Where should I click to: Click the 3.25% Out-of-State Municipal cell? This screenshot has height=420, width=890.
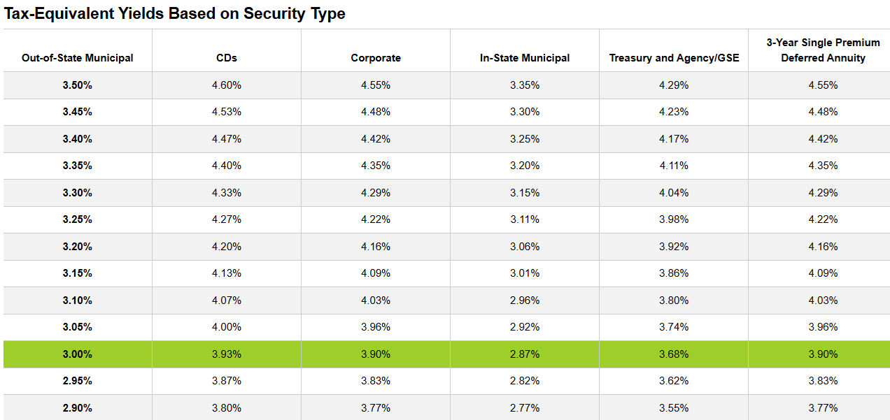[x=77, y=219]
